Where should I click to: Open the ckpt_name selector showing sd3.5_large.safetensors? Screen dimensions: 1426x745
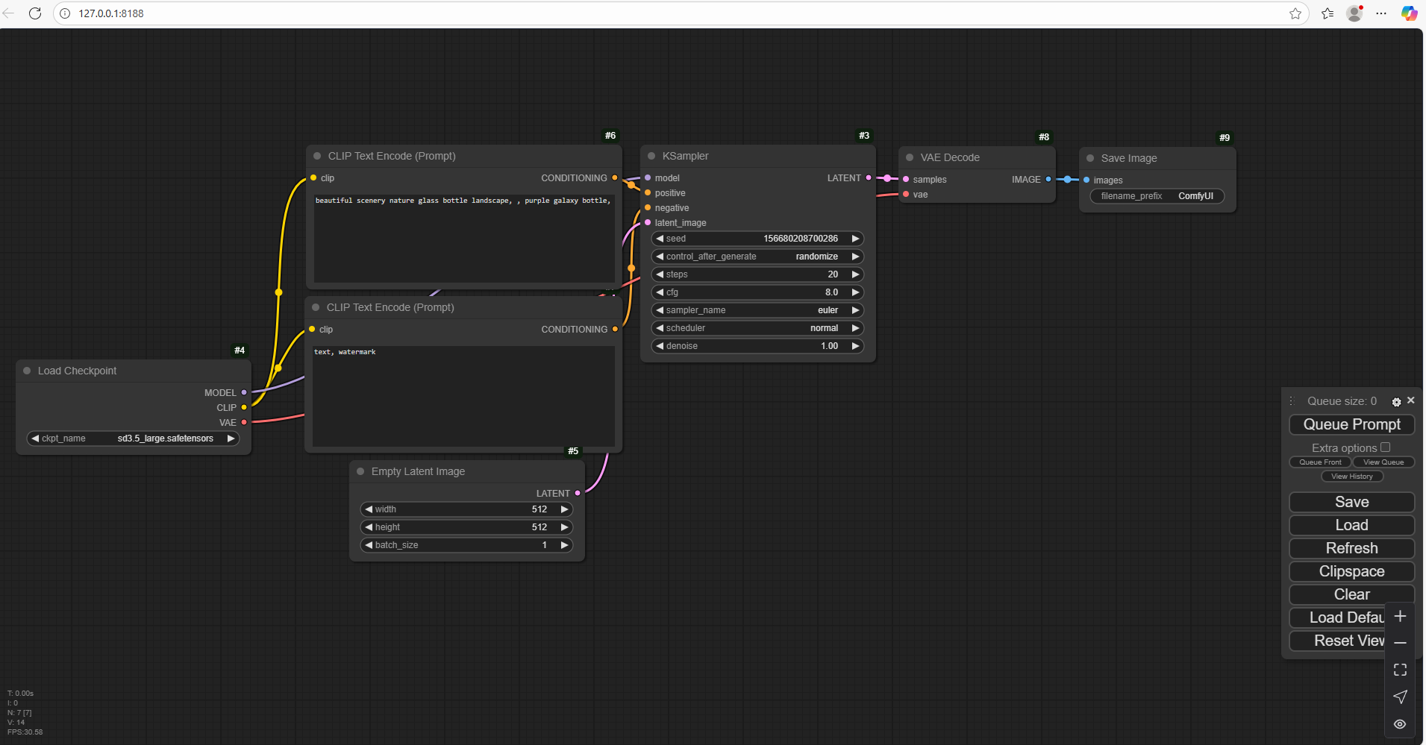133,438
